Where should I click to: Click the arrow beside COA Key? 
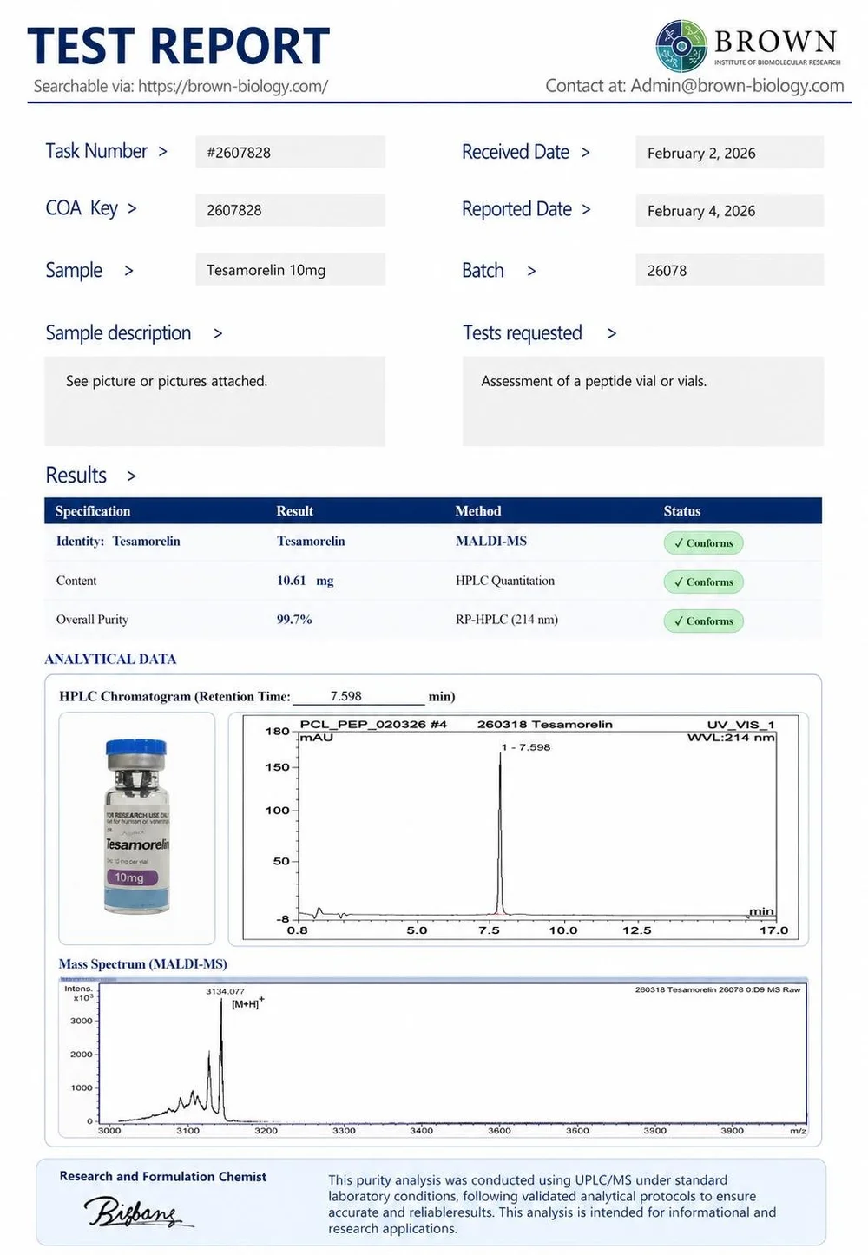pyautogui.click(x=132, y=208)
